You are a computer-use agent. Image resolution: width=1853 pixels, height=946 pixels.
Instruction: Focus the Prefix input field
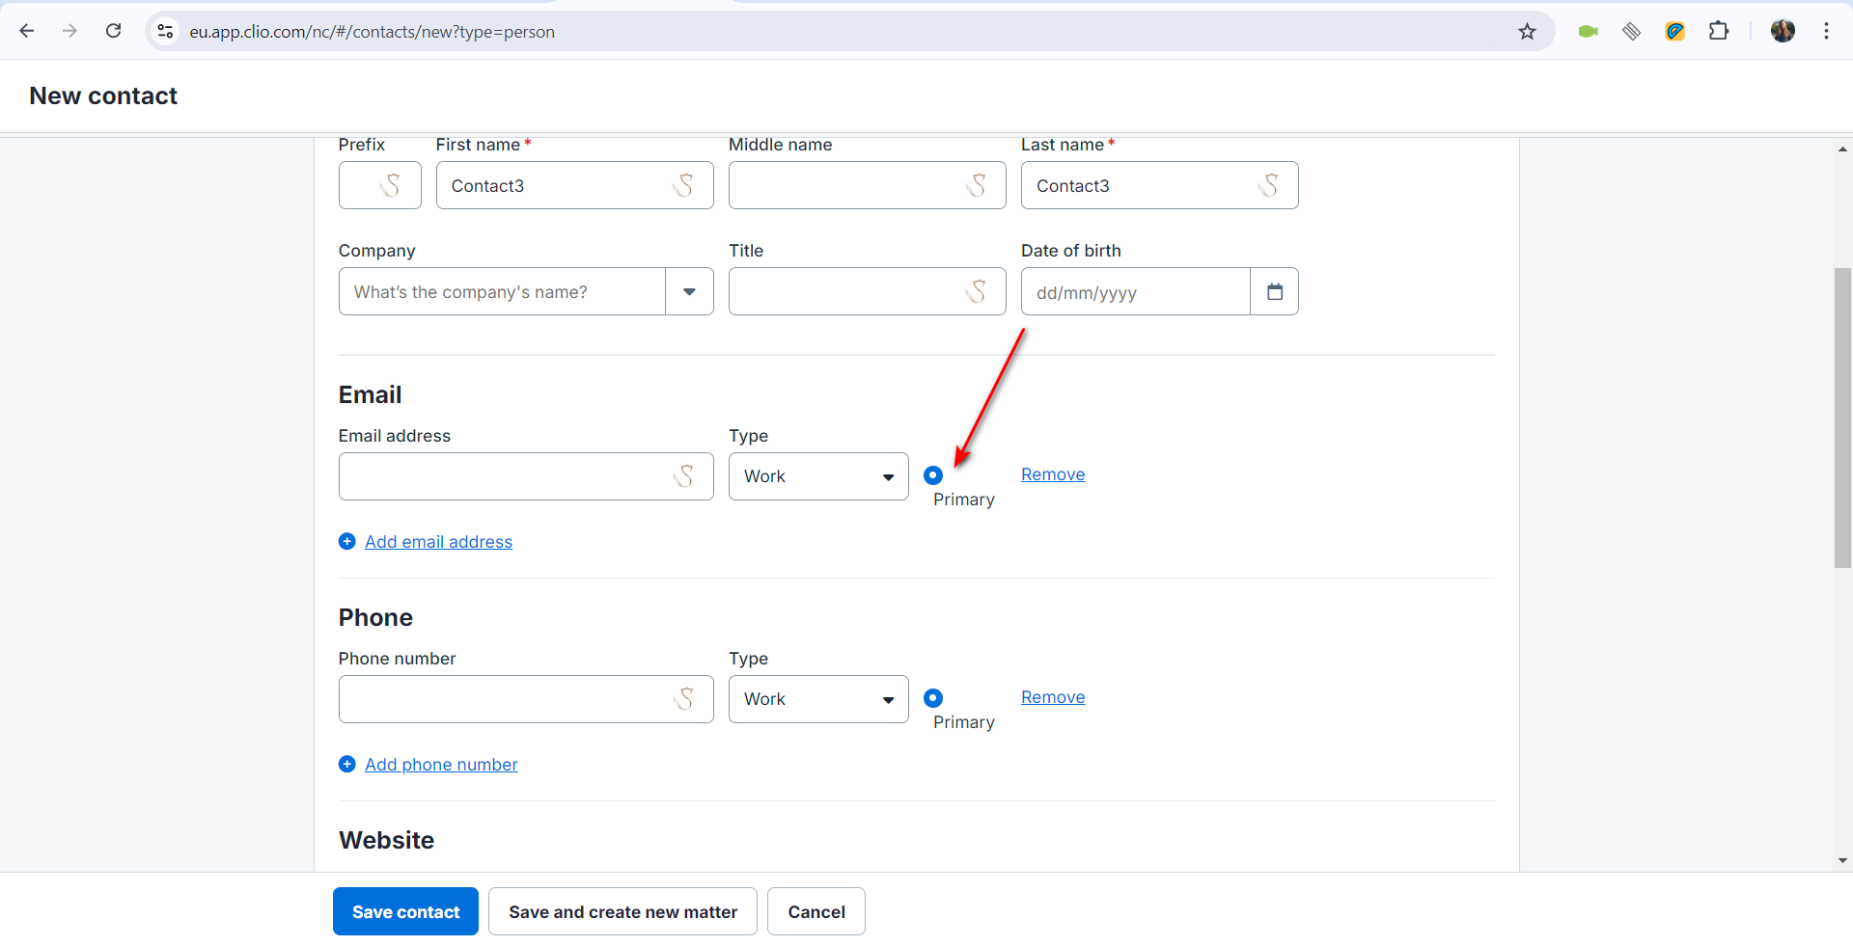380,185
